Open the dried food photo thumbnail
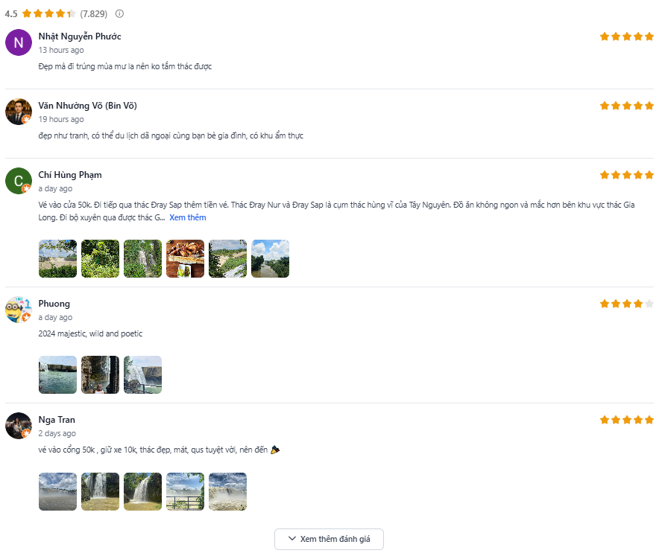 185,258
